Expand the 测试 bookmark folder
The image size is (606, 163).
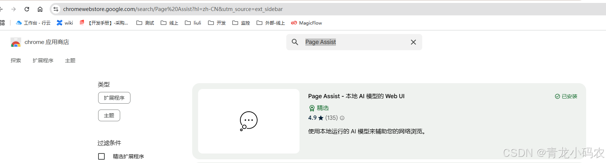click(145, 23)
